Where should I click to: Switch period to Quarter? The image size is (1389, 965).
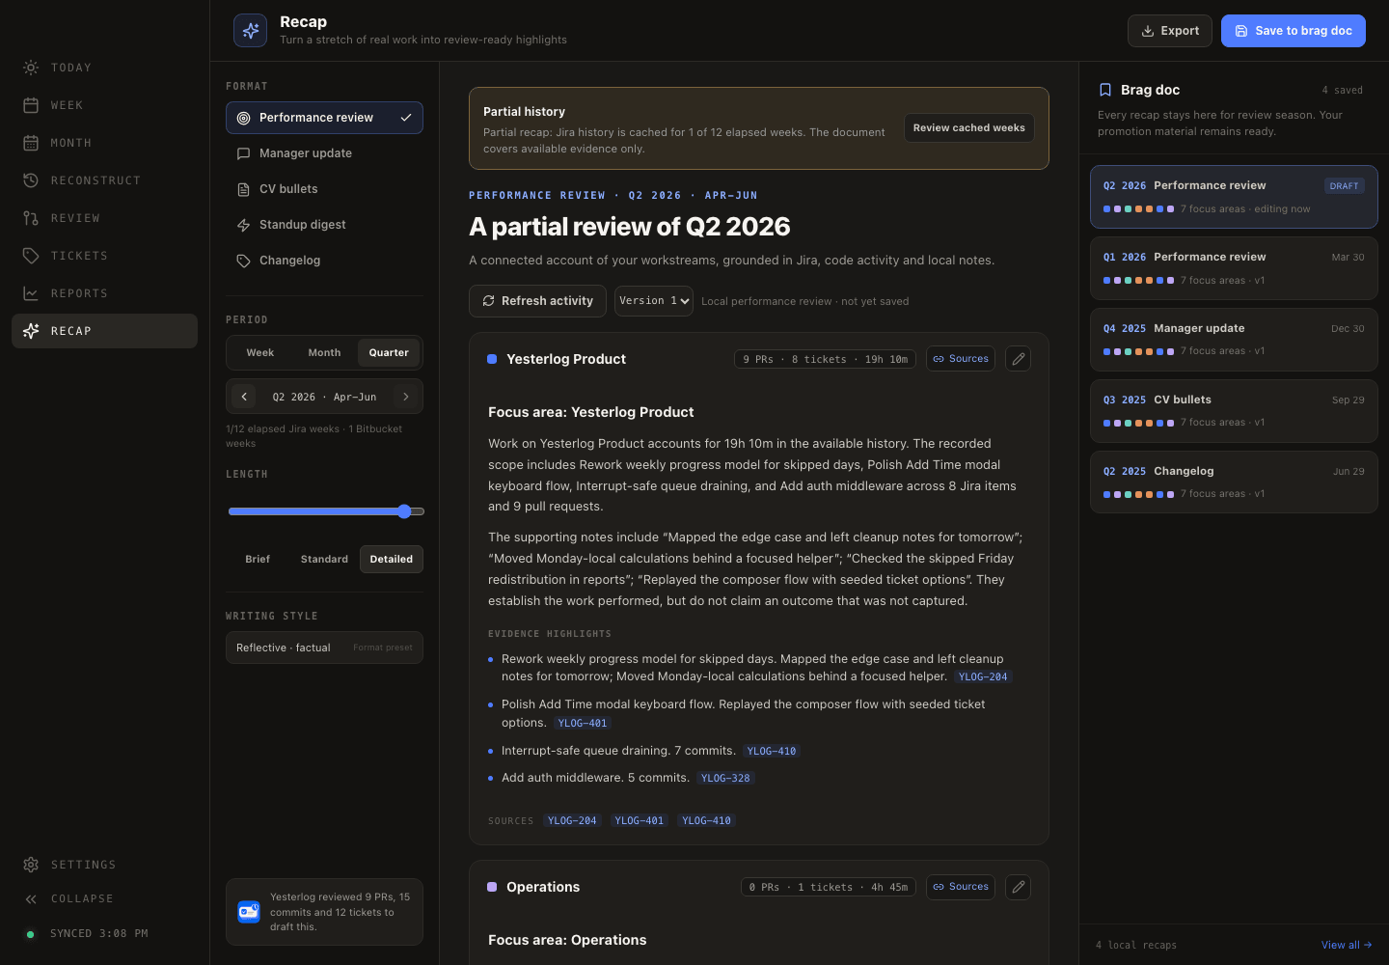[x=389, y=353]
